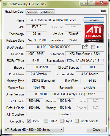This screenshot has width=110, height=136.
Task: Click the GPU-Z title bar app icon
Action: pyautogui.click(x=5, y=4)
